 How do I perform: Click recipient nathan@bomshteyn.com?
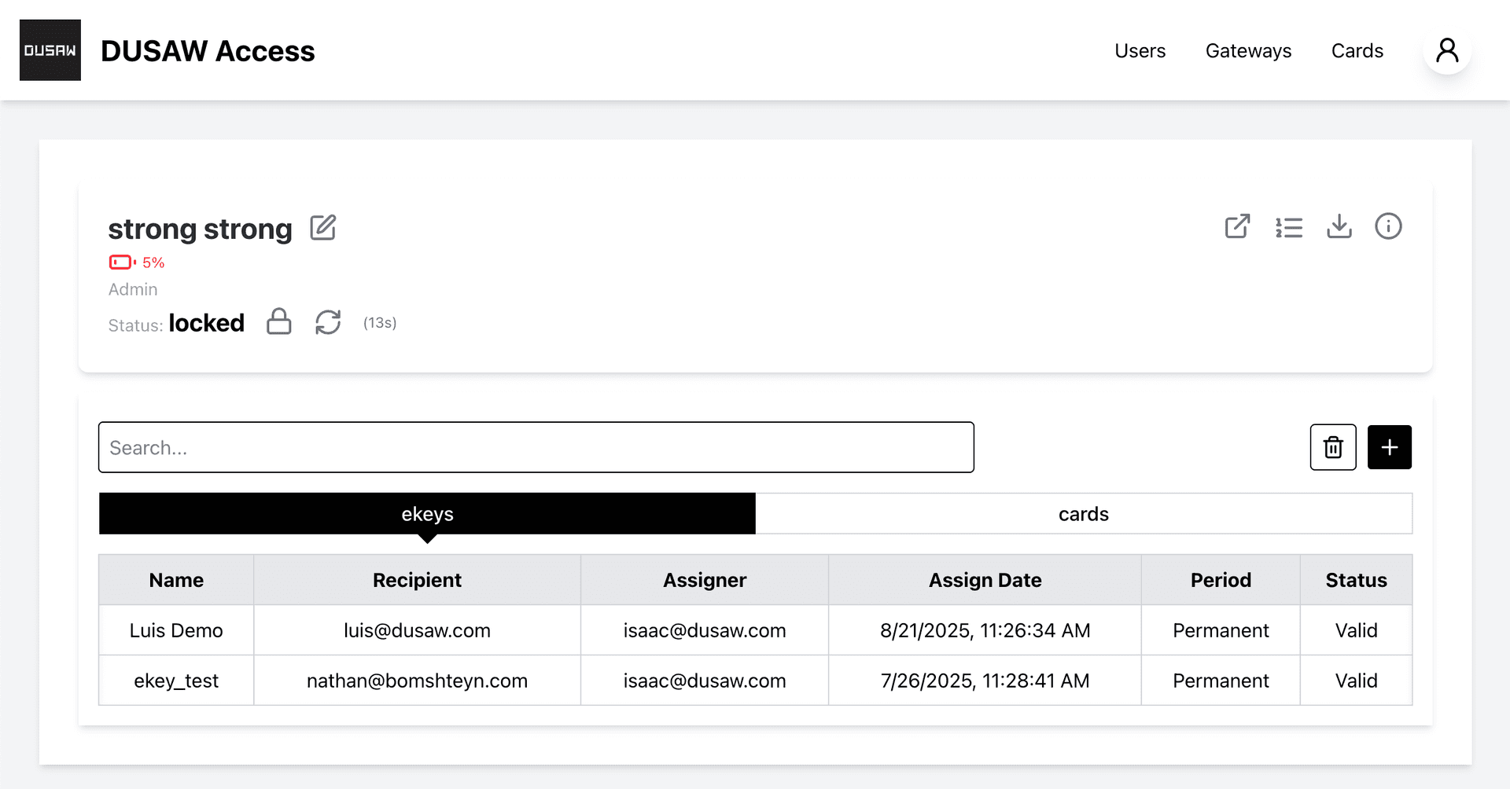[417, 681]
